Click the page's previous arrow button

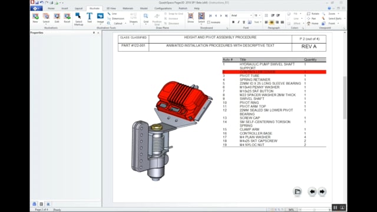pyautogui.click(x=312, y=191)
